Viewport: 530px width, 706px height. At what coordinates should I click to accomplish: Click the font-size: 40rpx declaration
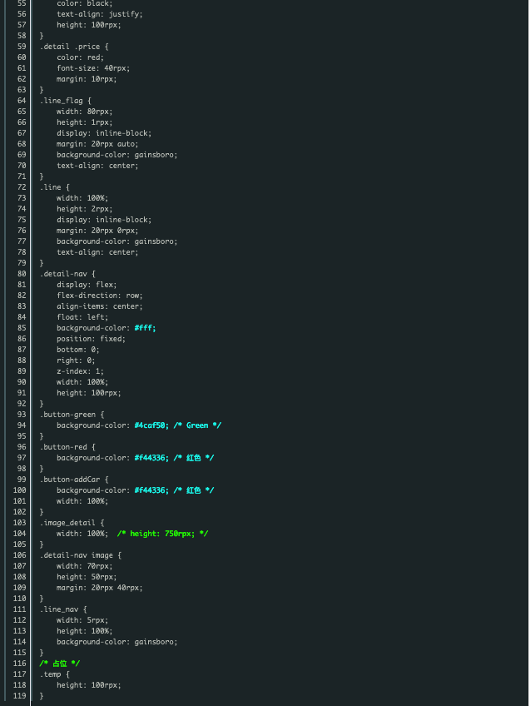tap(93, 68)
